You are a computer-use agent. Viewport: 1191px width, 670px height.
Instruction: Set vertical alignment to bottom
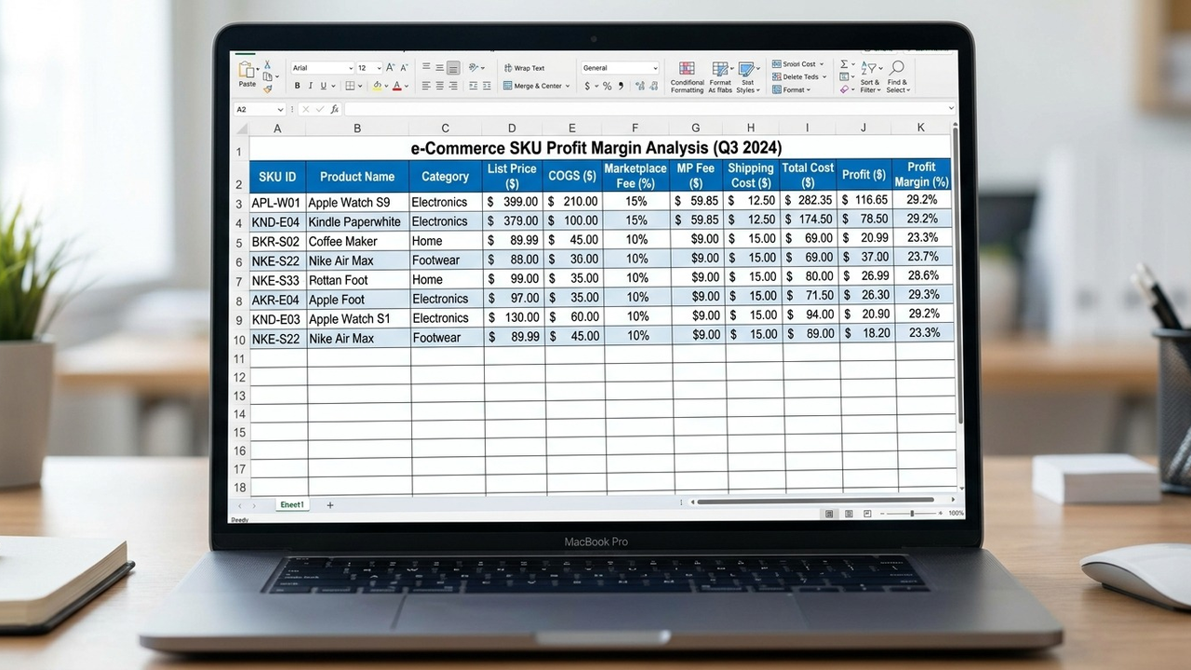453,67
